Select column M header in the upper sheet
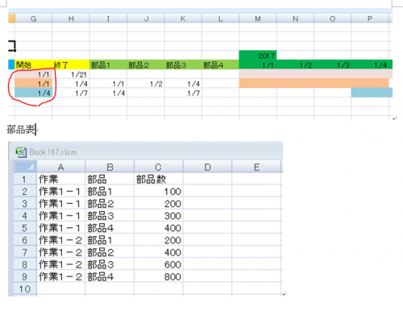The width and height of the screenshot is (403, 311). [258, 19]
